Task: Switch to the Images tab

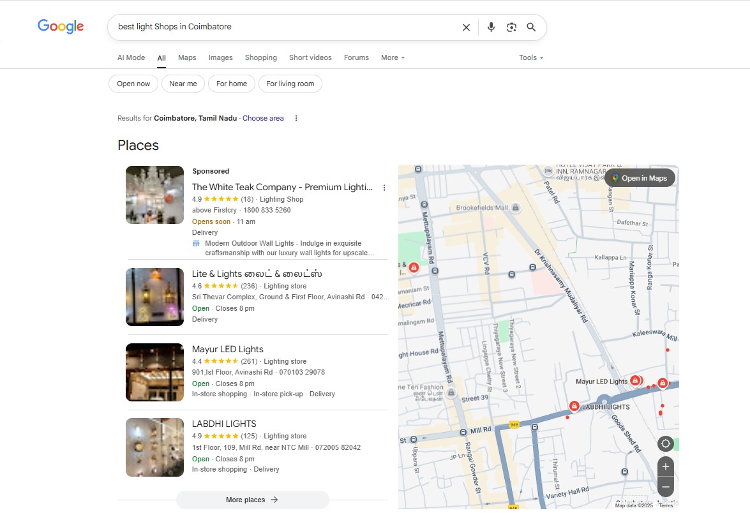Action: click(x=220, y=57)
